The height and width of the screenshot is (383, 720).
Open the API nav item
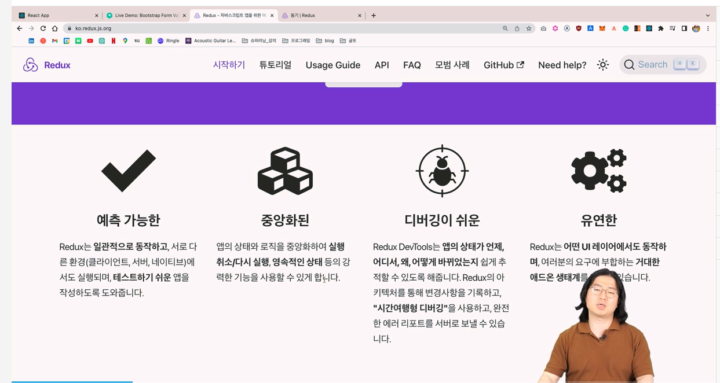tap(382, 65)
